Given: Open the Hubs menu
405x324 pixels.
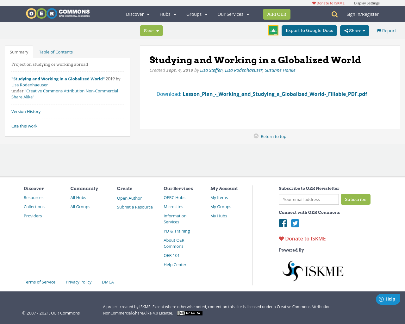Looking at the screenshot, I should pyautogui.click(x=168, y=14).
